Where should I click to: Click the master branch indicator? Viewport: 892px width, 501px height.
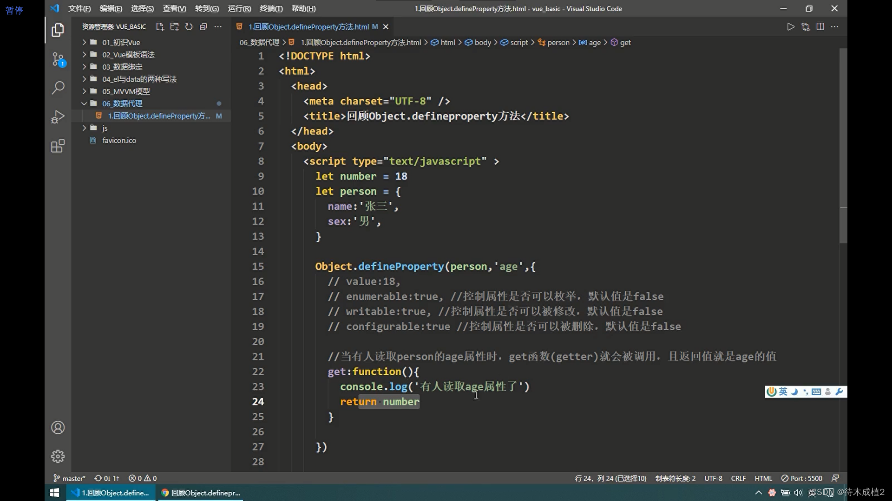coord(69,478)
